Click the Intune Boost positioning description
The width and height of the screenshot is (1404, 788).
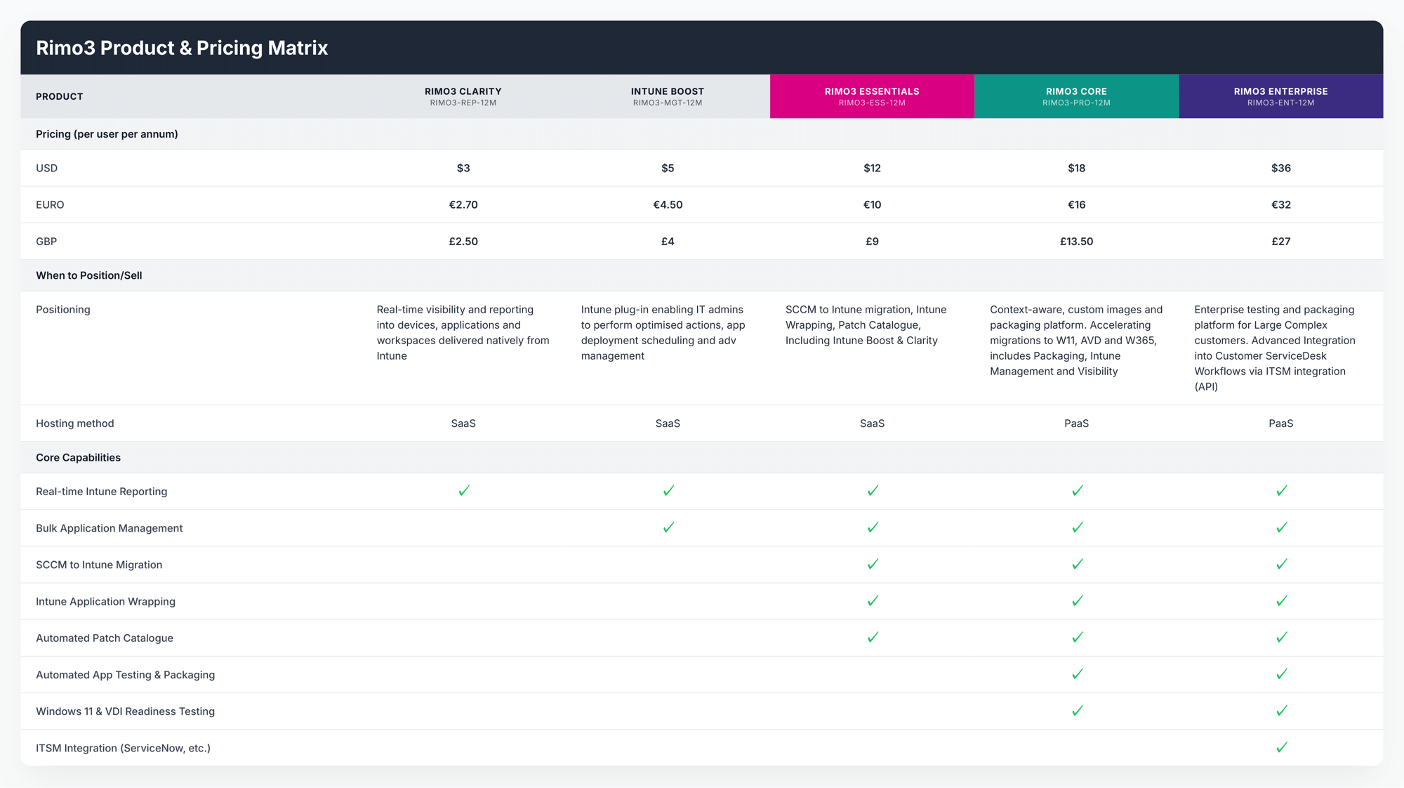pos(663,333)
